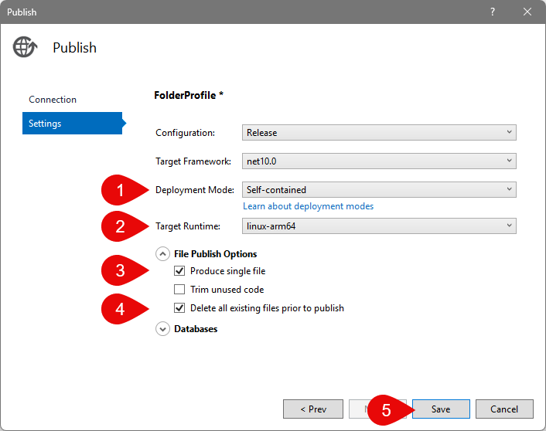Open Learn about deployment modes link
This screenshot has height=431, width=546.
308,206
